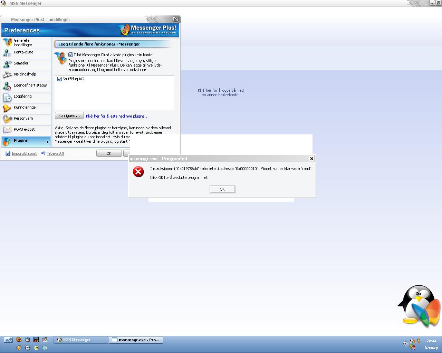Open MSN Messenger title bar dropdown arrow
This screenshot has height=353, width=442.
(432, 3)
